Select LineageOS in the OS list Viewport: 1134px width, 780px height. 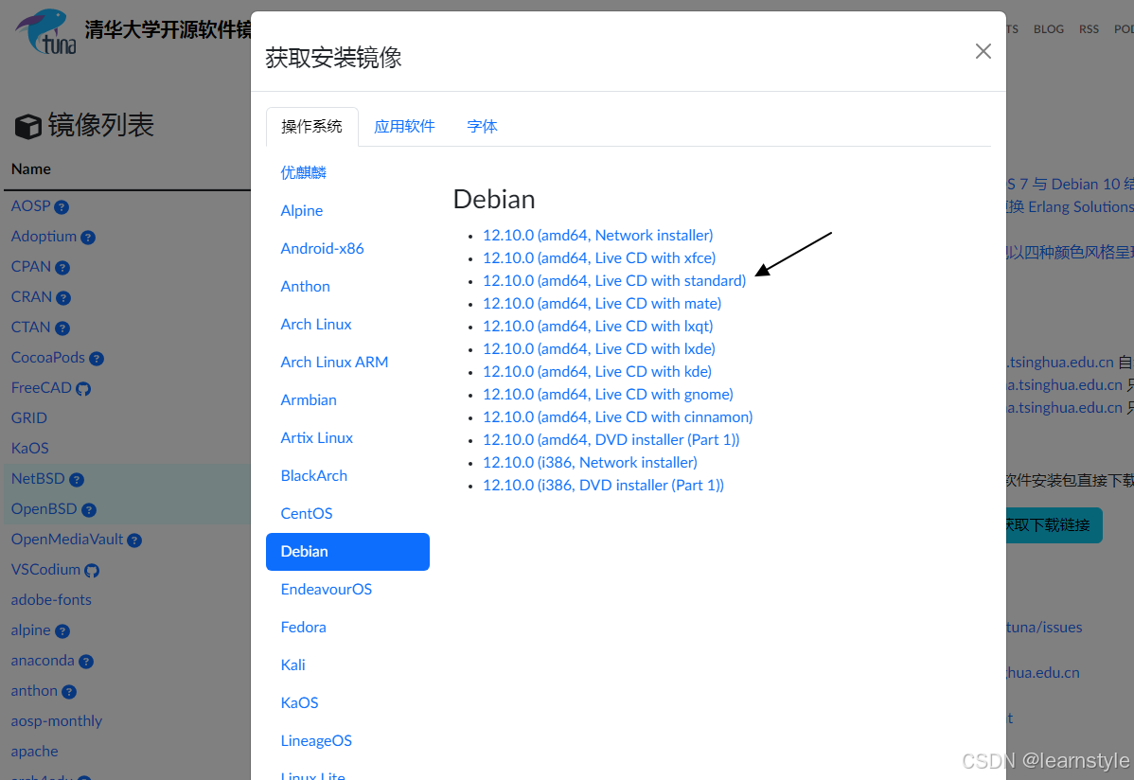pos(316,741)
